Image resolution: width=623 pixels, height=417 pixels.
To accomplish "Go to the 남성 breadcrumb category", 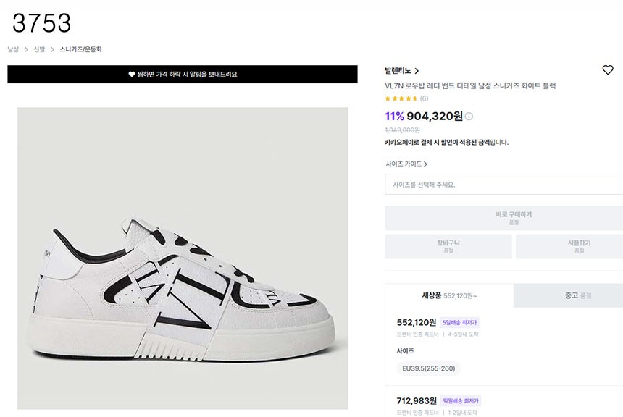I will [13, 50].
